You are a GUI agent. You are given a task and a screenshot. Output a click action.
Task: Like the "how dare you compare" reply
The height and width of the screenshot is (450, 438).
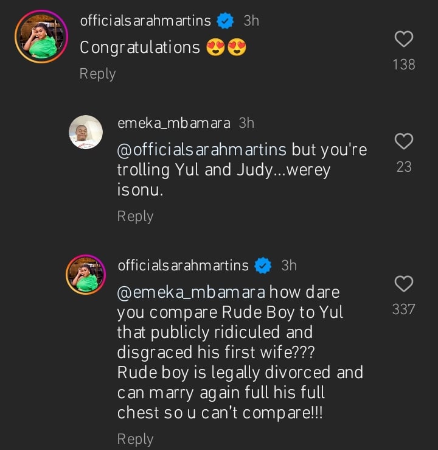click(404, 284)
